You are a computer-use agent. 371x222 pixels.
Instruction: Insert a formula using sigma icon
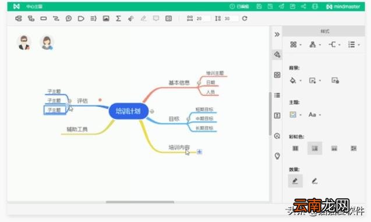tap(118, 19)
